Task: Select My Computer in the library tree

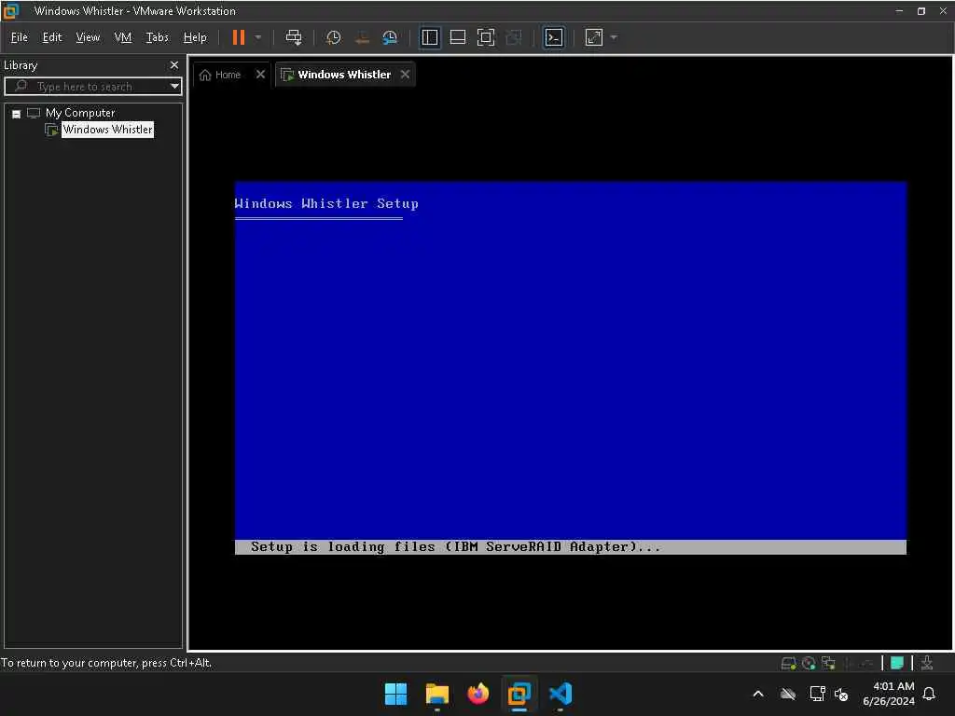Action: (80, 113)
